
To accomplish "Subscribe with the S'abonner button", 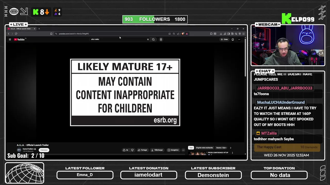I will pyautogui.click(x=44, y=150).
